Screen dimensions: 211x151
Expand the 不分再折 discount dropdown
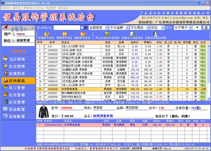[148, 28]
